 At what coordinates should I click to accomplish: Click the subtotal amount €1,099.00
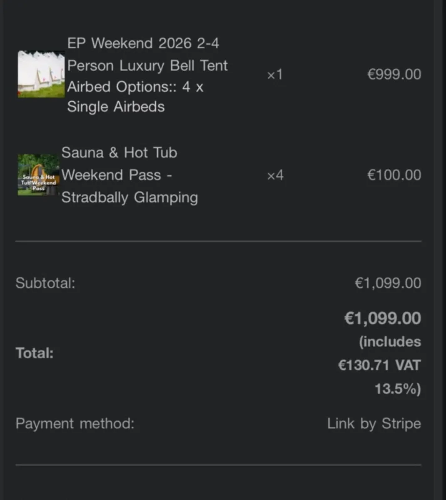pyautogui.click(x=388, y=283)
